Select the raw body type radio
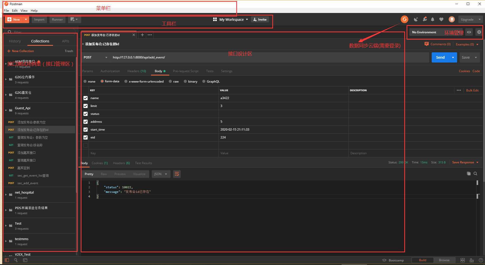The width and height of the screenshot is (485, 265). (171, 82)
